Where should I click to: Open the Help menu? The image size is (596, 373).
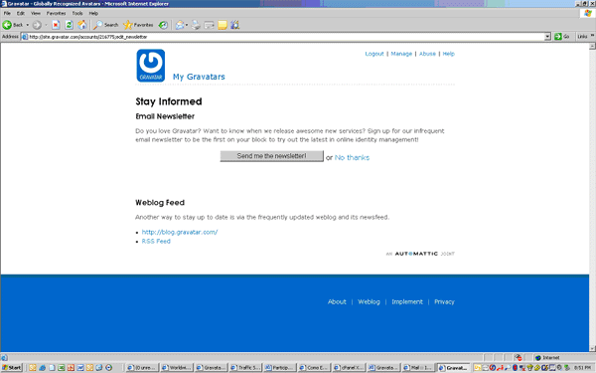93,13
